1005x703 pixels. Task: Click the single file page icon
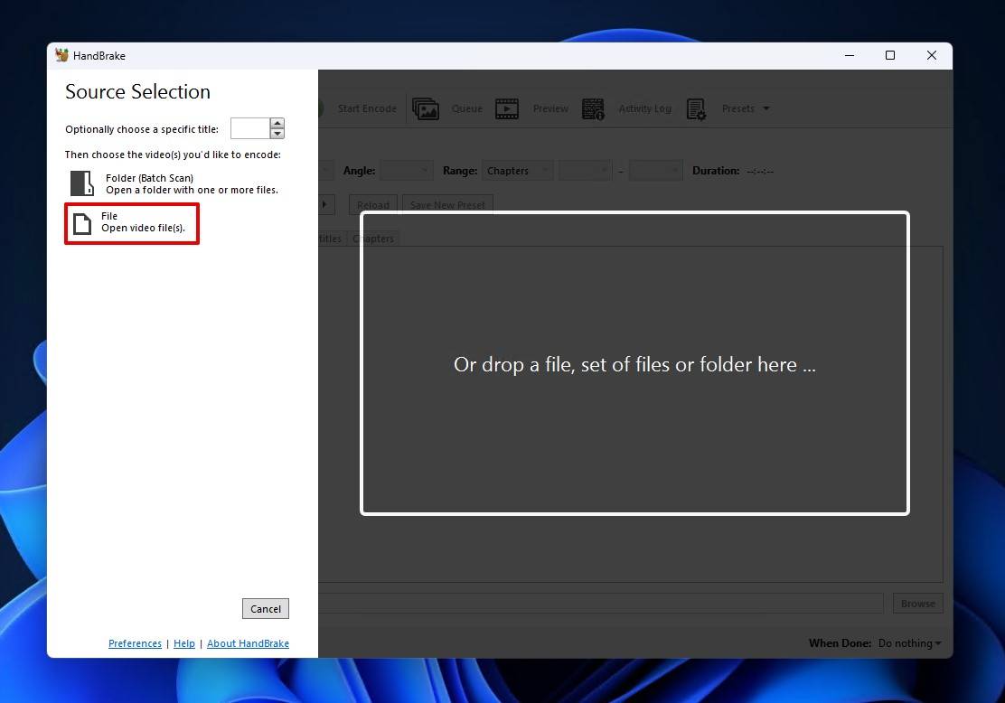(82, 224)
